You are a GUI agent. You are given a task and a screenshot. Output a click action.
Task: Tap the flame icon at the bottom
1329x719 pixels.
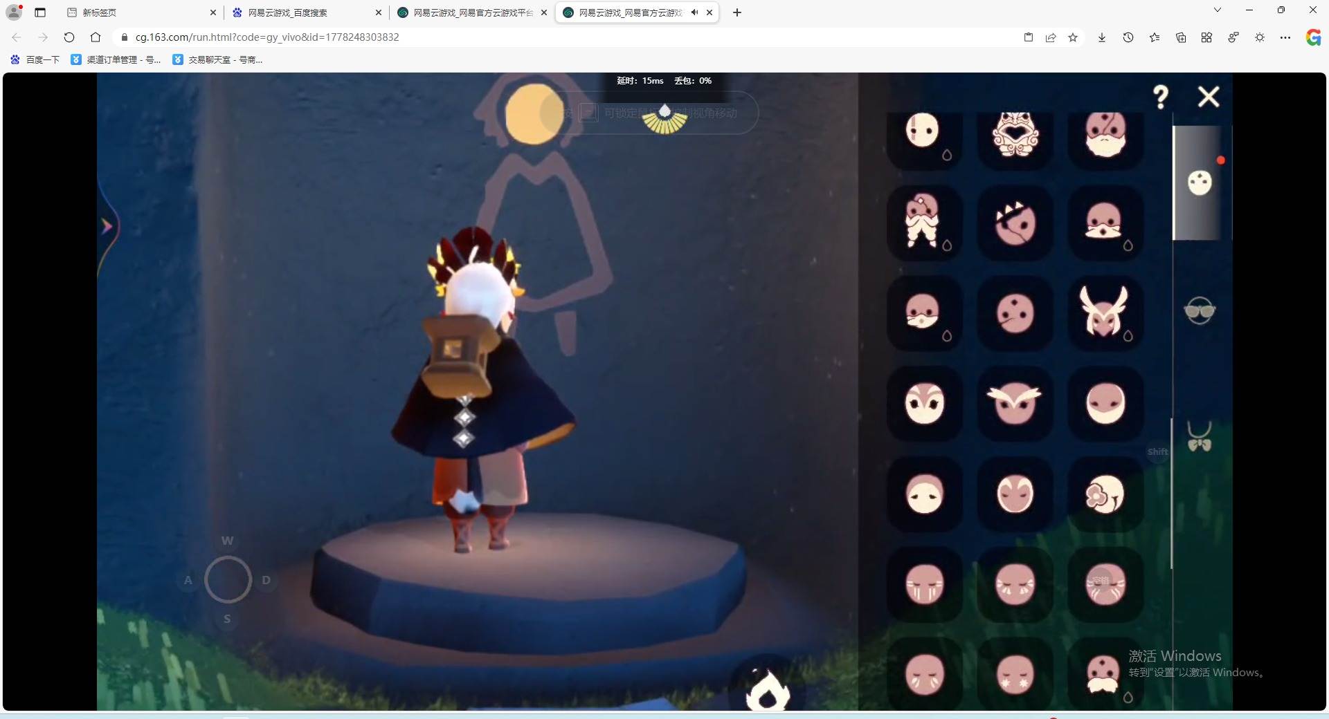coord(767,689)
